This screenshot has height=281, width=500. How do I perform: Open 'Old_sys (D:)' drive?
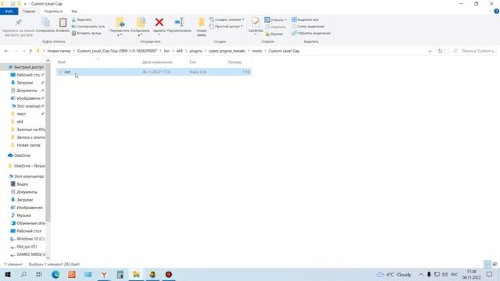click(x=27, y=247)
